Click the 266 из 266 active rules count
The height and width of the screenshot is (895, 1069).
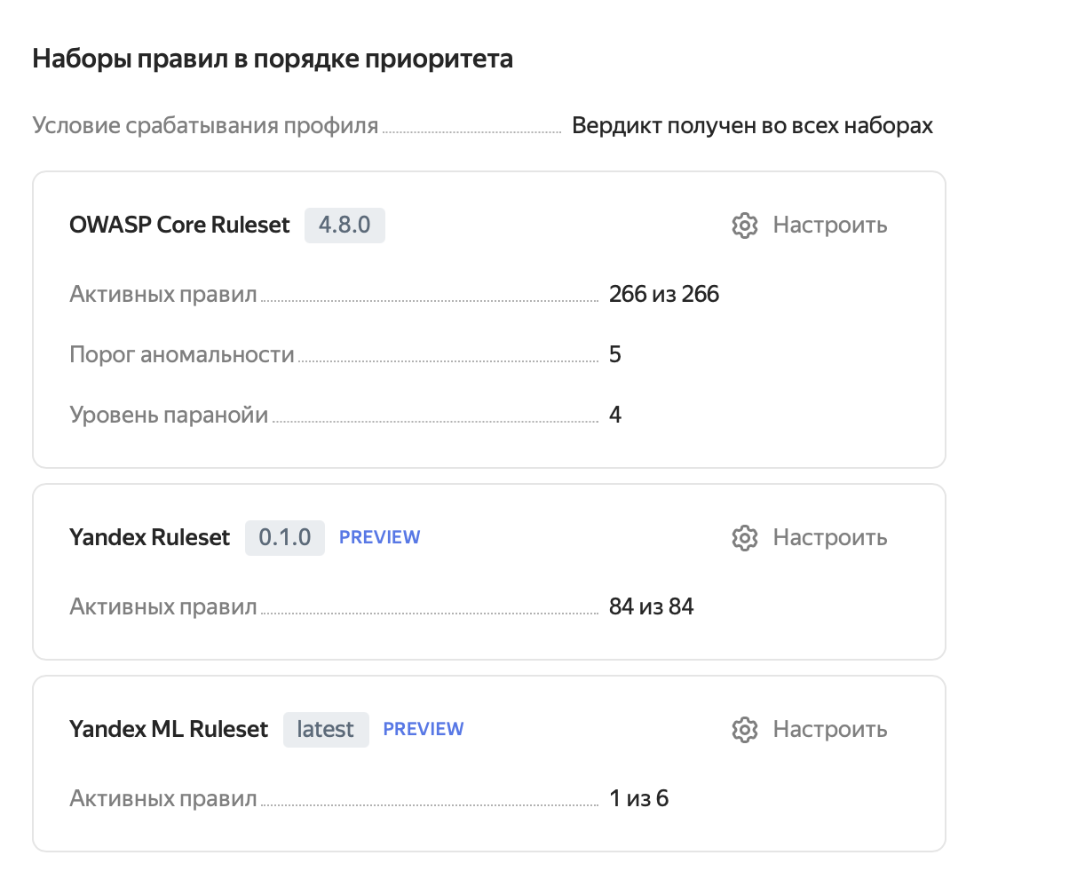(663, 294)
